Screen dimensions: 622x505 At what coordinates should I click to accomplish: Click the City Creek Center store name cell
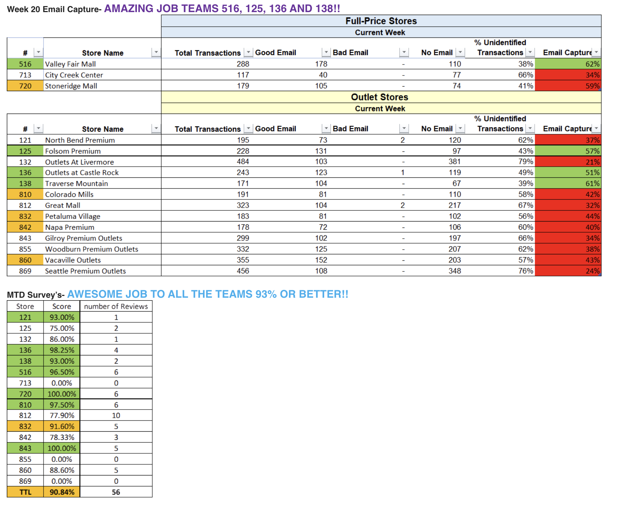pyautogui.click(x=102, y=75)
